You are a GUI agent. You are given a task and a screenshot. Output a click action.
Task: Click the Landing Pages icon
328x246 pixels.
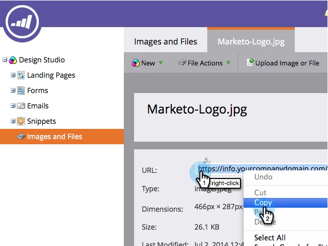click(x=21, y=75)
